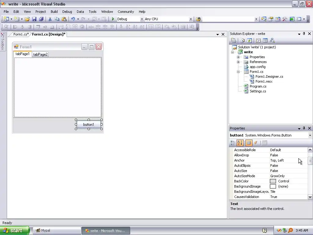Click the Properties scrollbar down arrow

pos(310,197)
